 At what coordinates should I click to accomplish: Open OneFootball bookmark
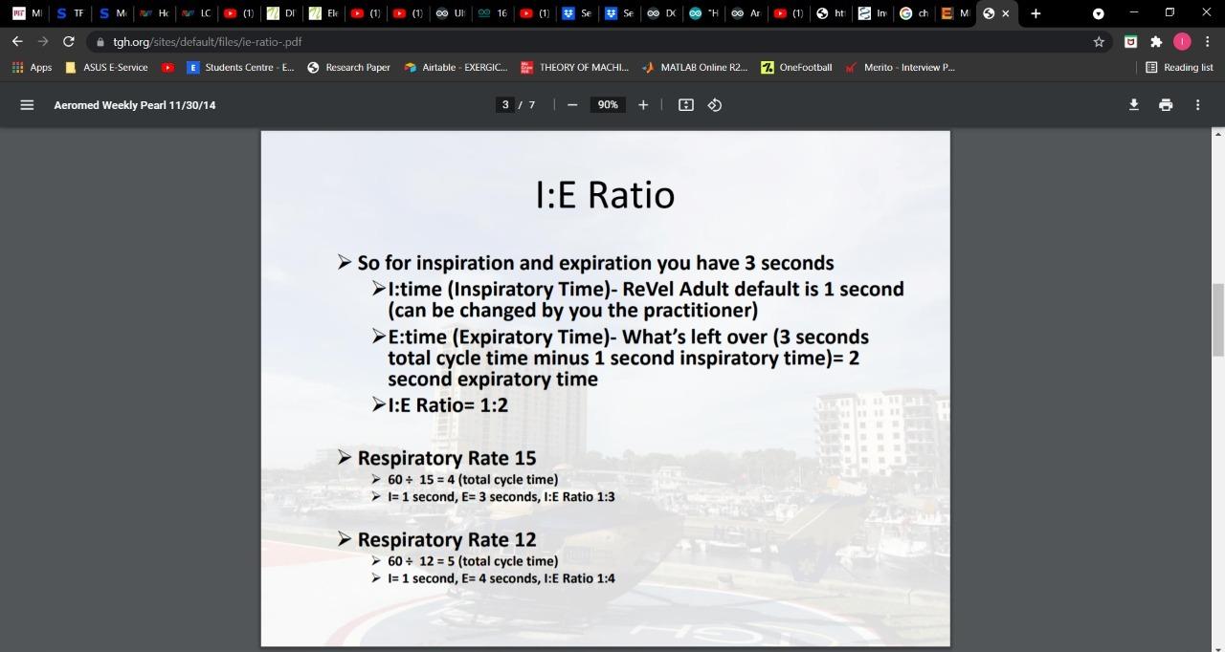coord(796,67)
